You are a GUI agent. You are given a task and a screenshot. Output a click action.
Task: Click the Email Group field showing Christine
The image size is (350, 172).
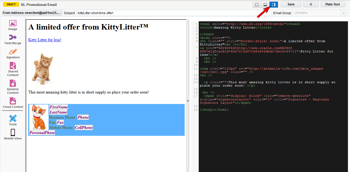[x=317, y=13]
